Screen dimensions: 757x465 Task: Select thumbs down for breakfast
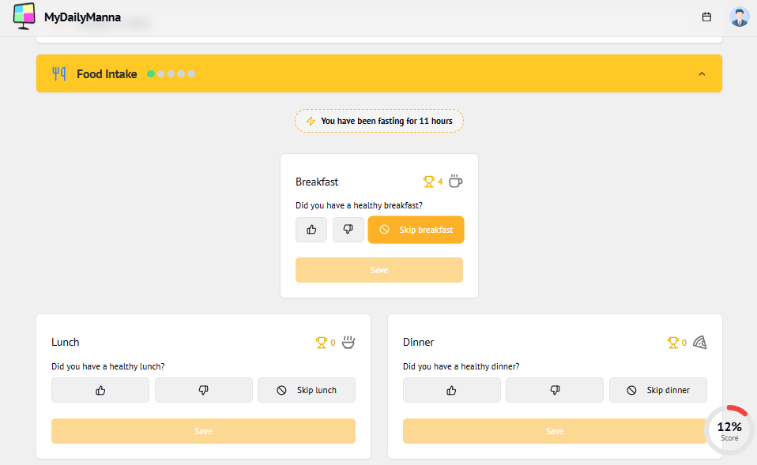coord(348,230)
